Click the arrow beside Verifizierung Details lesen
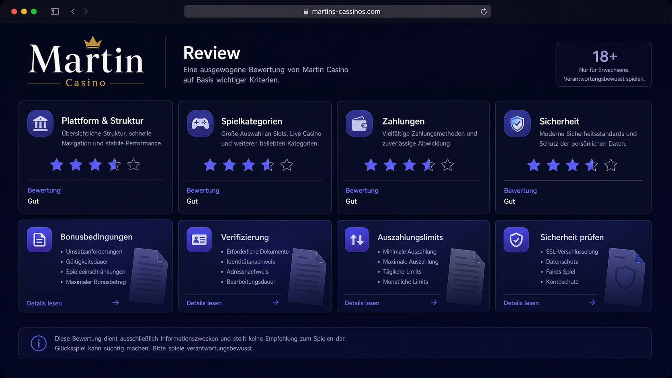 coord(276,302)
